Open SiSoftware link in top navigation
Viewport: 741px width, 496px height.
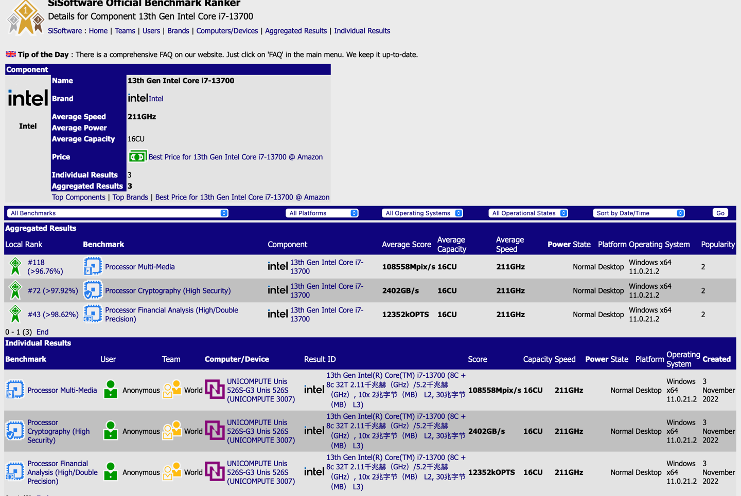click(x=65, y=31)
